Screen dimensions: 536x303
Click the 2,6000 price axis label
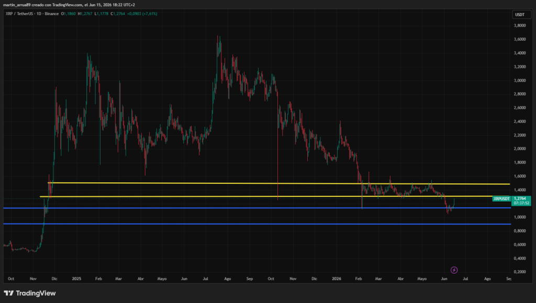pos(520,108)
